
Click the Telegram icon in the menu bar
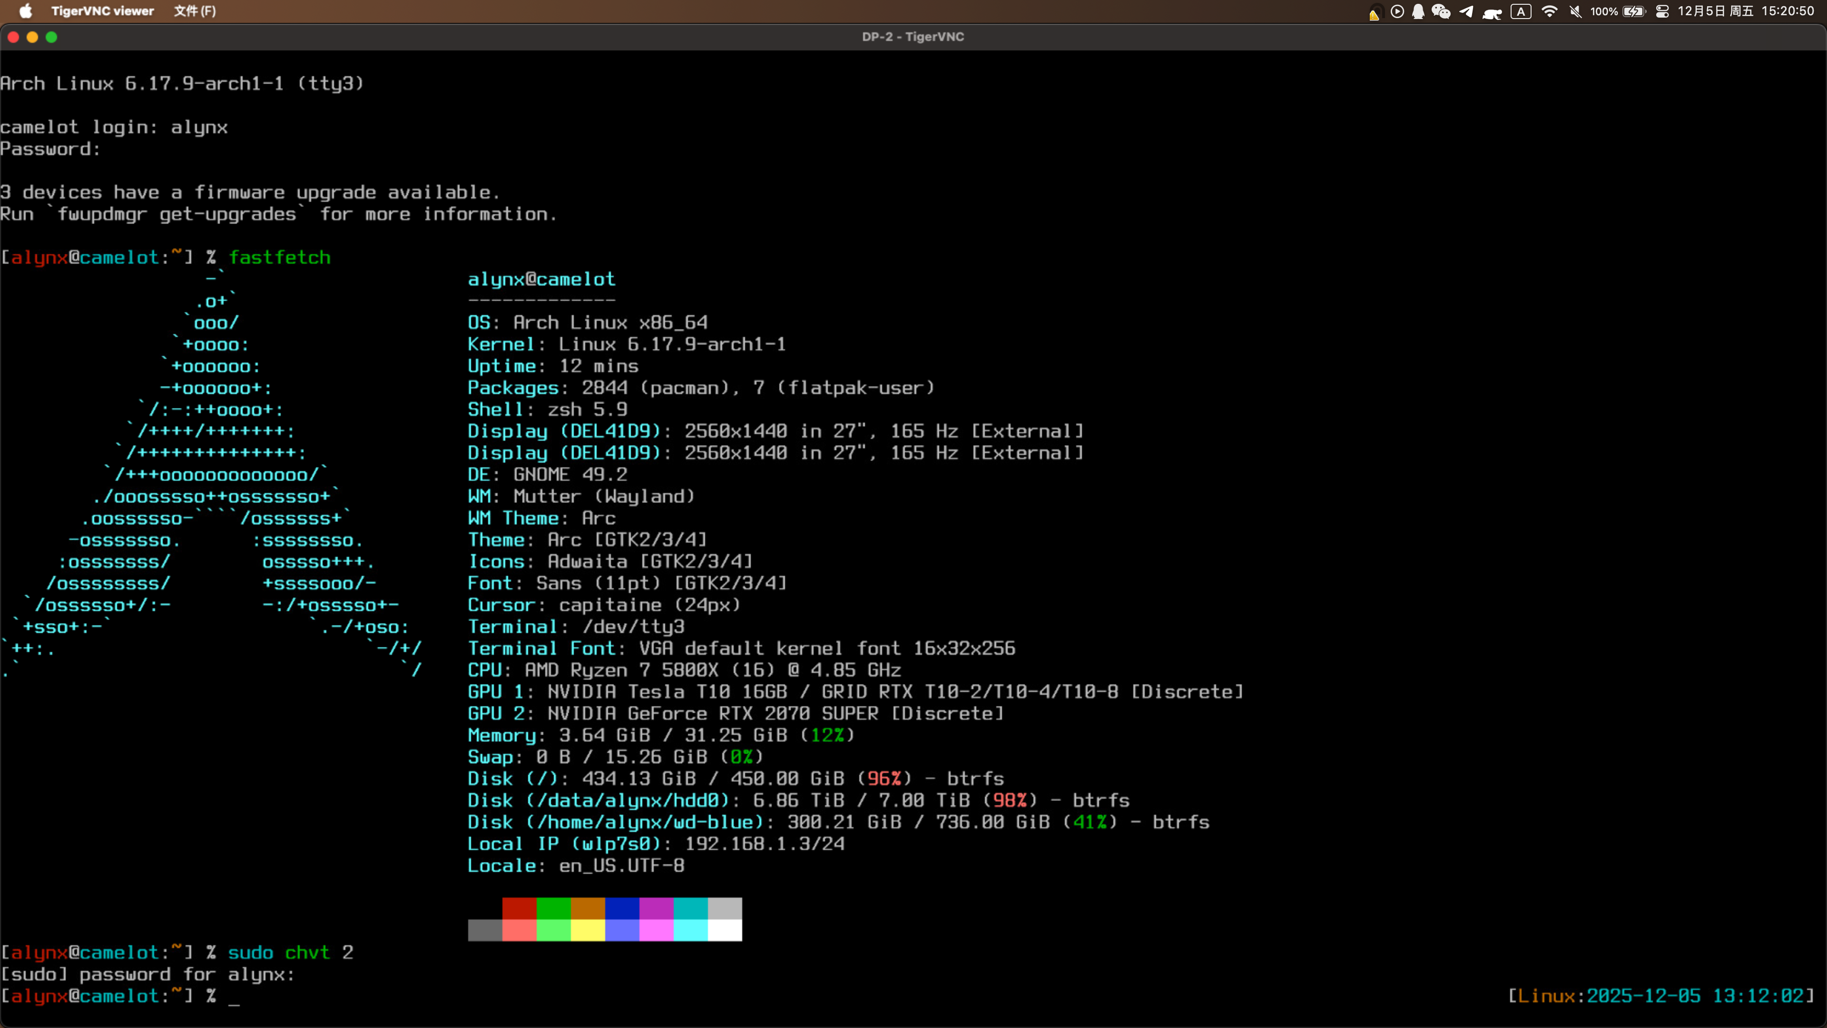point(1467,11)
